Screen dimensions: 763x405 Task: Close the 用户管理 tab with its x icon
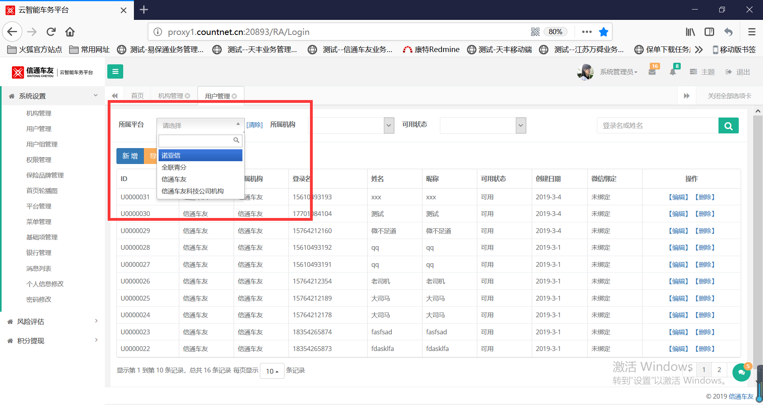[x=234, y=96]
